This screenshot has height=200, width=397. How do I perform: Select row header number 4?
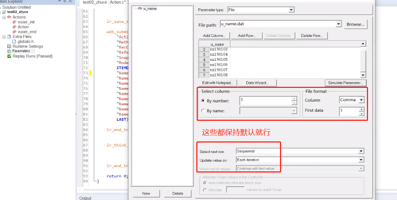[x=204, y=59]
